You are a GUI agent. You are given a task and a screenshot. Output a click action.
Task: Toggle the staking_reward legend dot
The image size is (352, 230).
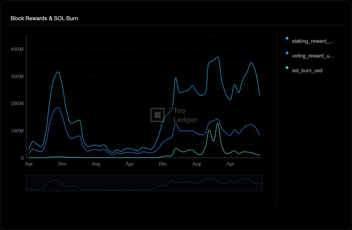tap(287, 38)
